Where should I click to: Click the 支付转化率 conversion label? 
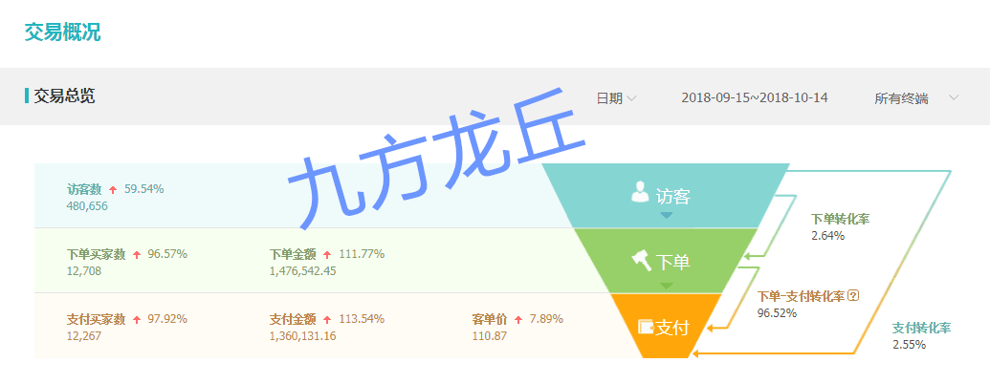(x=921, y=328)
